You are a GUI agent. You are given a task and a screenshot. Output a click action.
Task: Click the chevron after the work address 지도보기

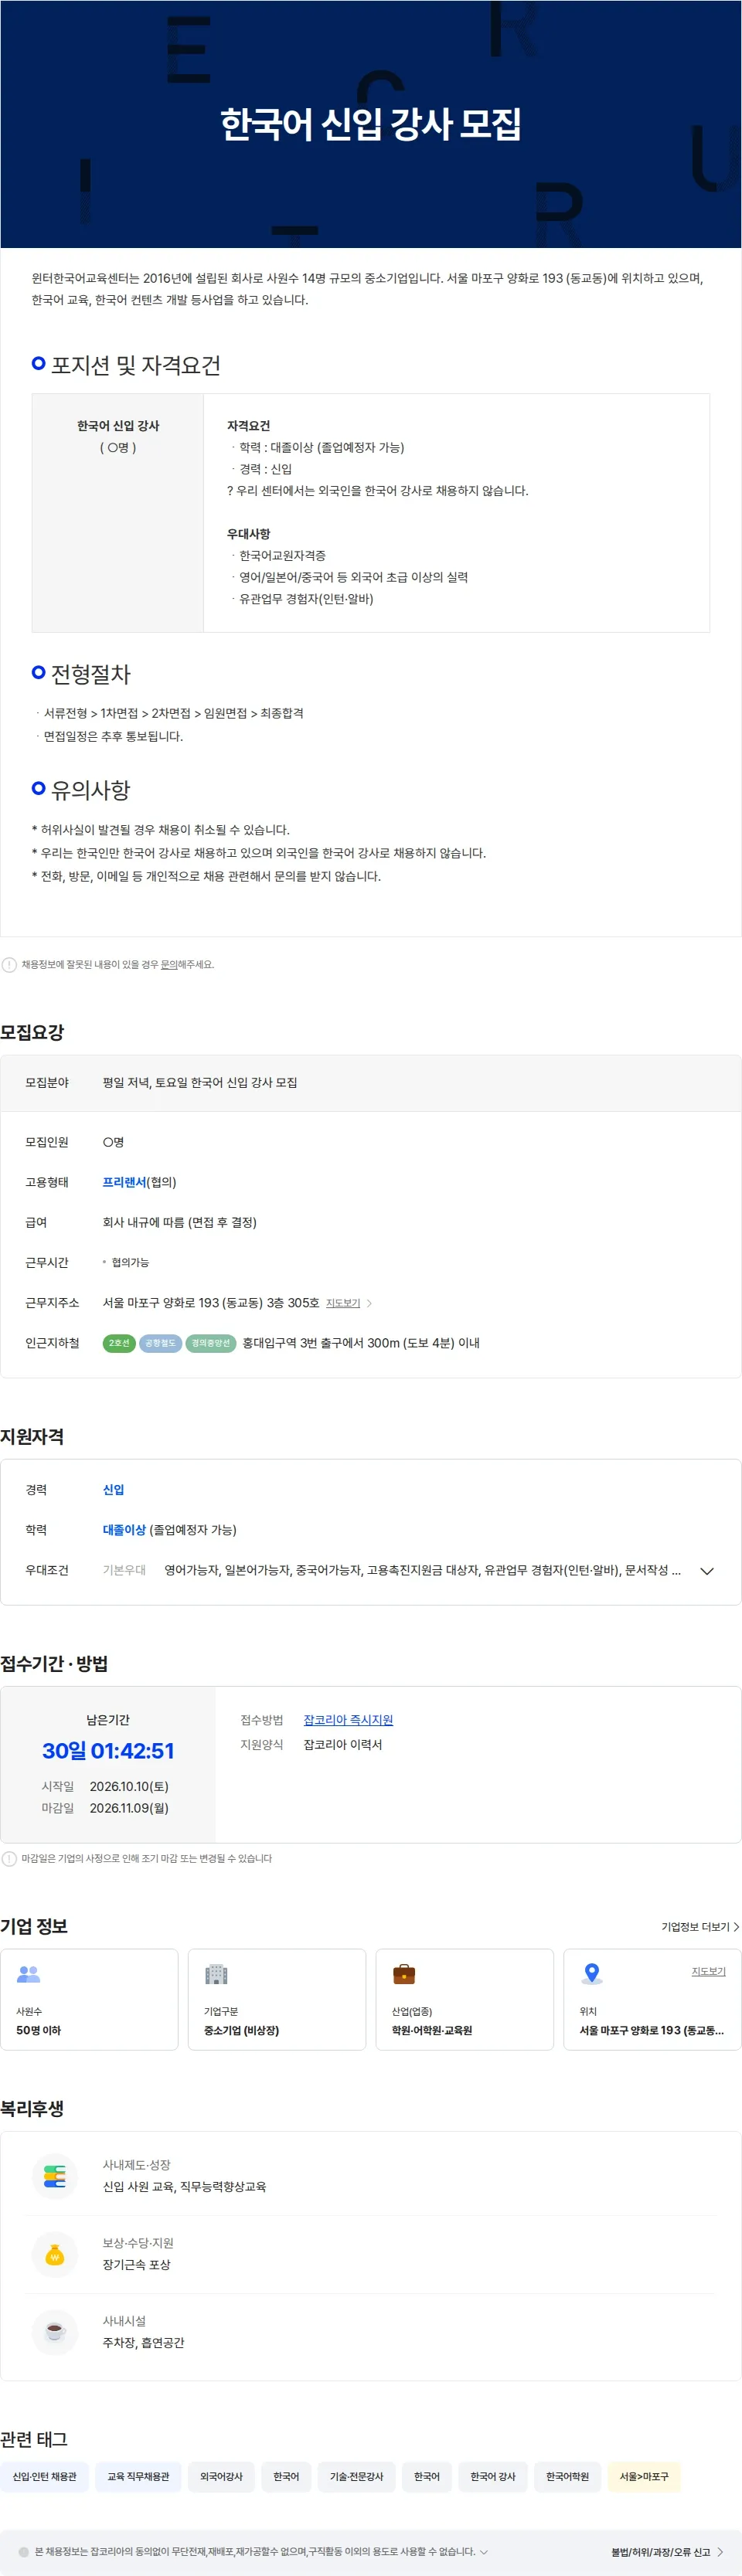tap(369, 1303)
